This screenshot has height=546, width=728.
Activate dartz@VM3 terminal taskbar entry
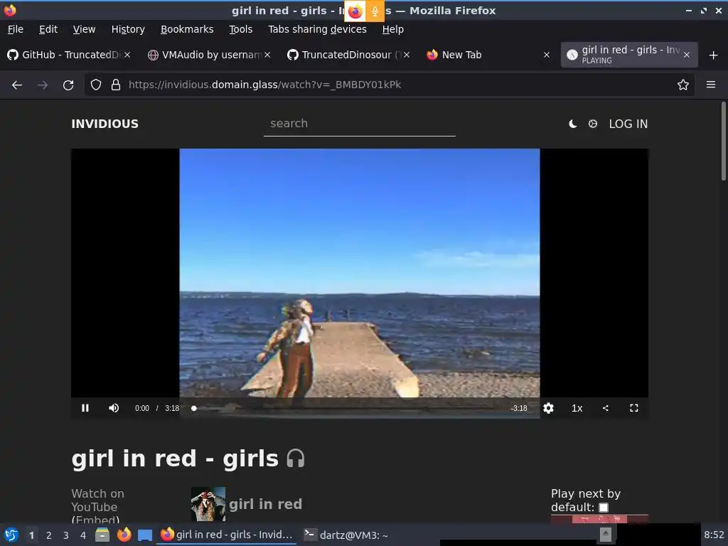click(346, 535)
